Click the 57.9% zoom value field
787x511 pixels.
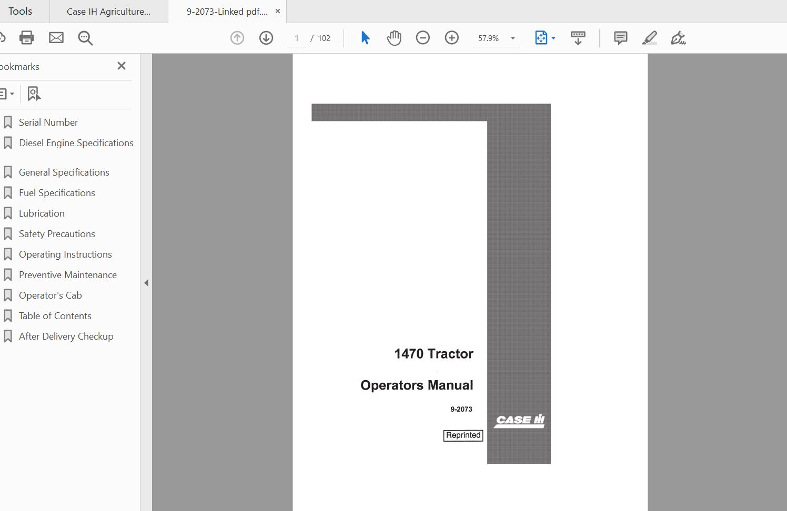489,38
